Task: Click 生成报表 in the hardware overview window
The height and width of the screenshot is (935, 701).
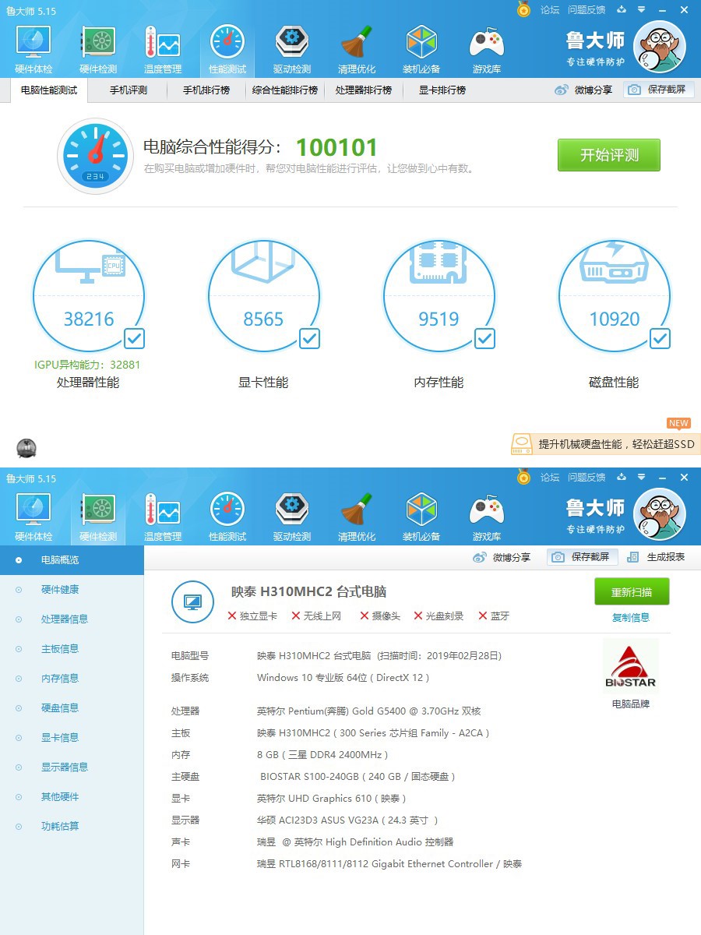Action: tap(657, 557)
